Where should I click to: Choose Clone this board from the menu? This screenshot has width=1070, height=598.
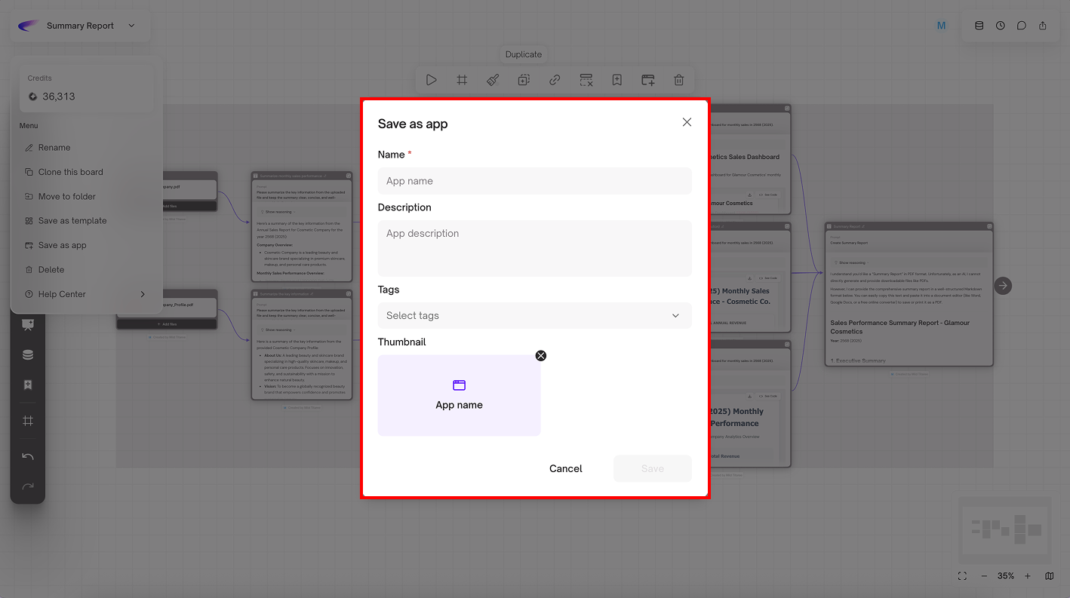(x=70, y=172)
